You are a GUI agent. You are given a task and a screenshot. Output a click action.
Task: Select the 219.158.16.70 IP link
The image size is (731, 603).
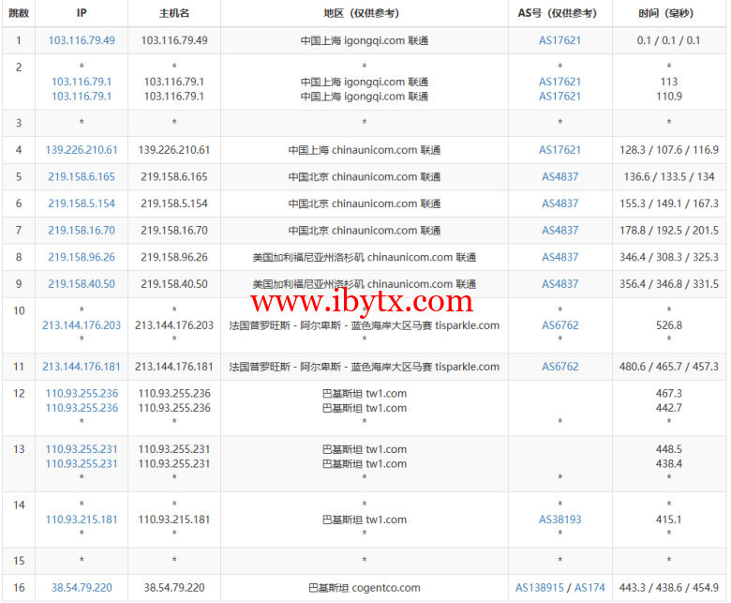tap(82, 231)
